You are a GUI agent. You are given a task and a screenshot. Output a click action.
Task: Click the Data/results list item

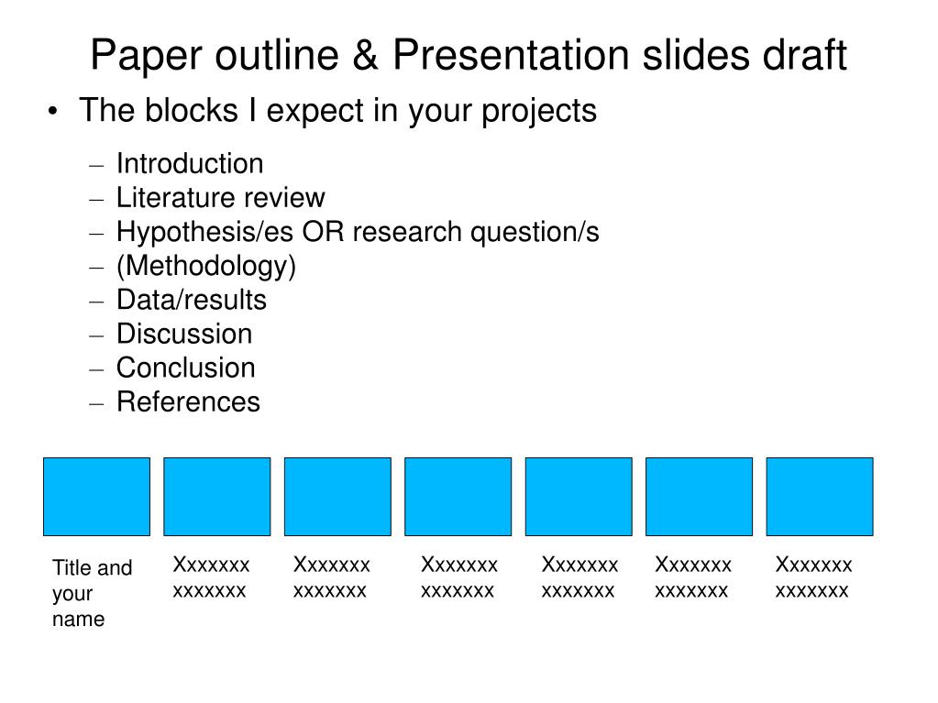(x=192, y=300)
